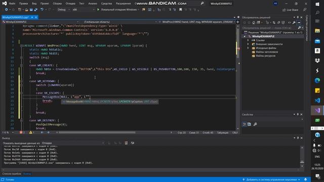Click the Visual Studio logo icon
Image resolution: width=324 pixels, height=182 pixels.
pyautogui.click(x=5, y=4)
